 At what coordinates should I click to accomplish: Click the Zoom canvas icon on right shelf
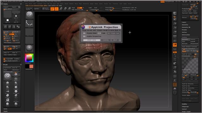tap(175, 24)
